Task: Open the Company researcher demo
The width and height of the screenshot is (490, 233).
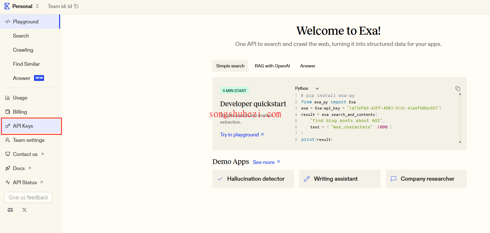Action: coord(426,179)
